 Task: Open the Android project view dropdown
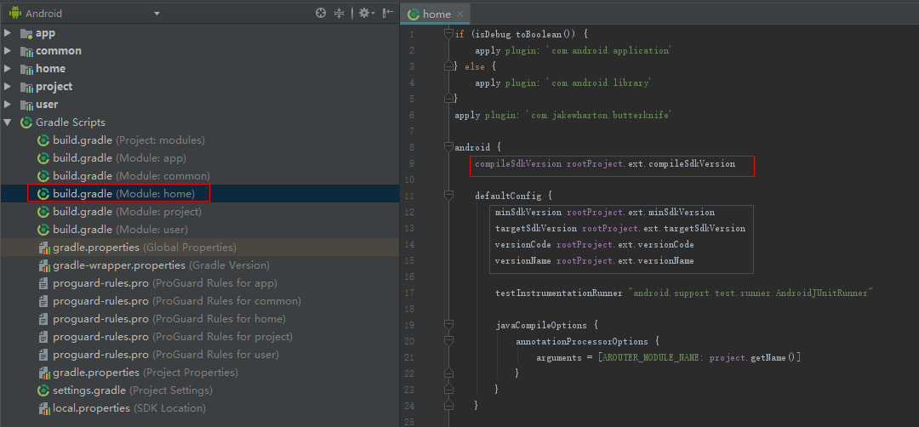(157, 14)
